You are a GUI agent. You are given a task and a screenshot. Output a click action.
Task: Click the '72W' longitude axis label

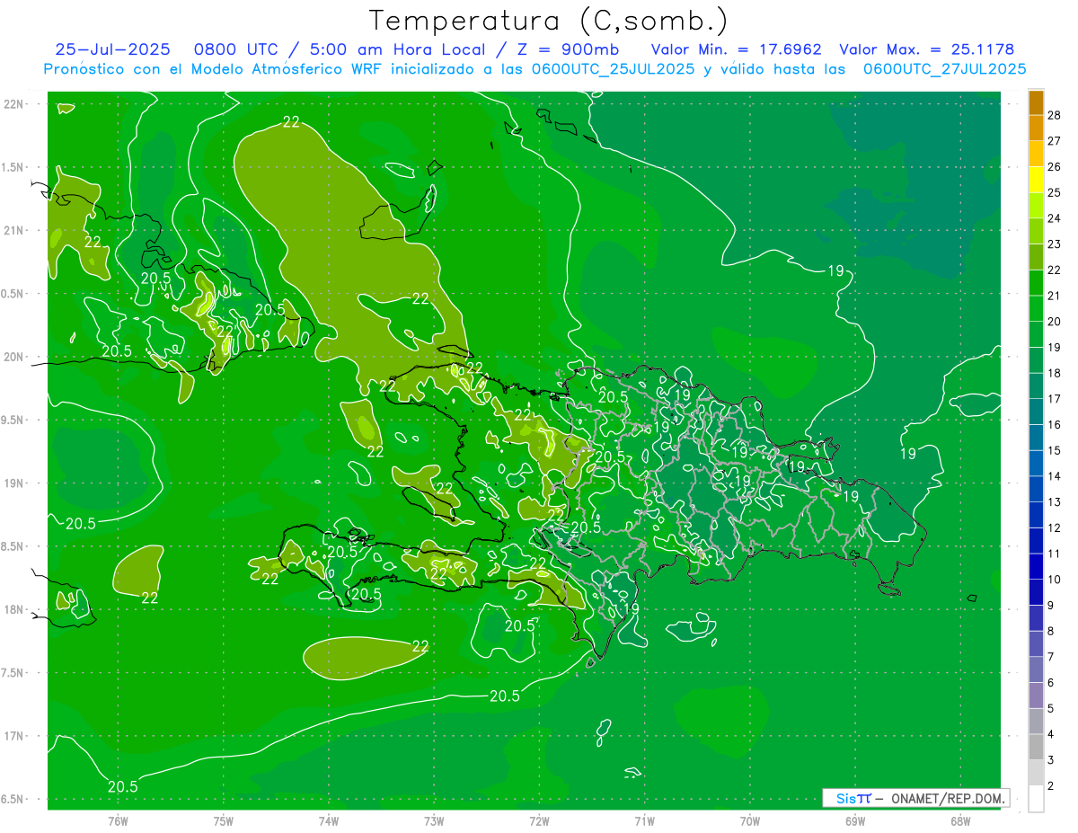(539, 821)
